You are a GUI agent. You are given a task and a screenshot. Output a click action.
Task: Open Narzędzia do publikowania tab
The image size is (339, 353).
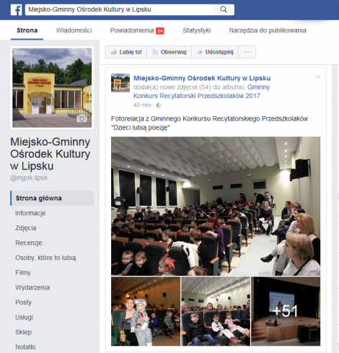pos(268,30)
